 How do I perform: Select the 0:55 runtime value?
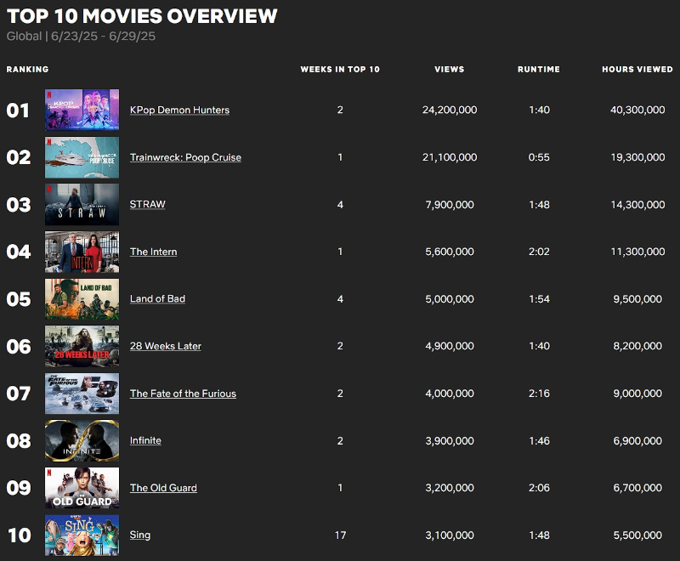tap(539, 157)
